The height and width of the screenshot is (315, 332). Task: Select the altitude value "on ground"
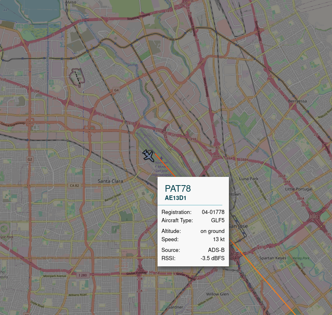[212, 231]
